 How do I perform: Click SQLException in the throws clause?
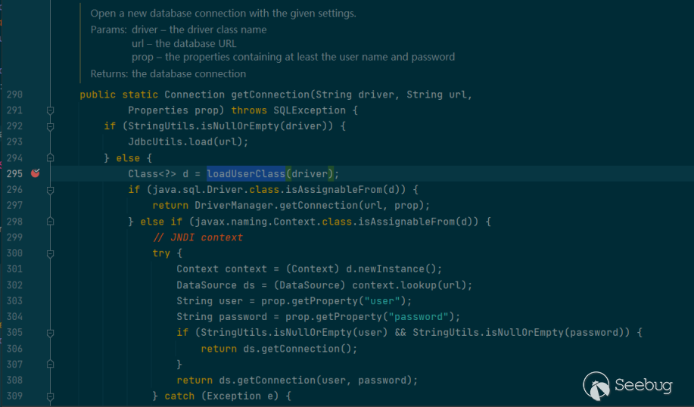310,110
